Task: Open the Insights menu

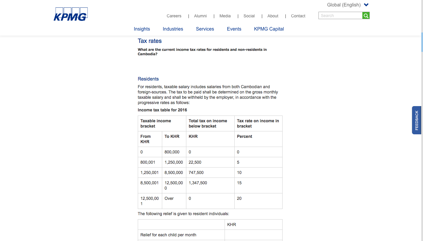Action: (x=142, y=29)
